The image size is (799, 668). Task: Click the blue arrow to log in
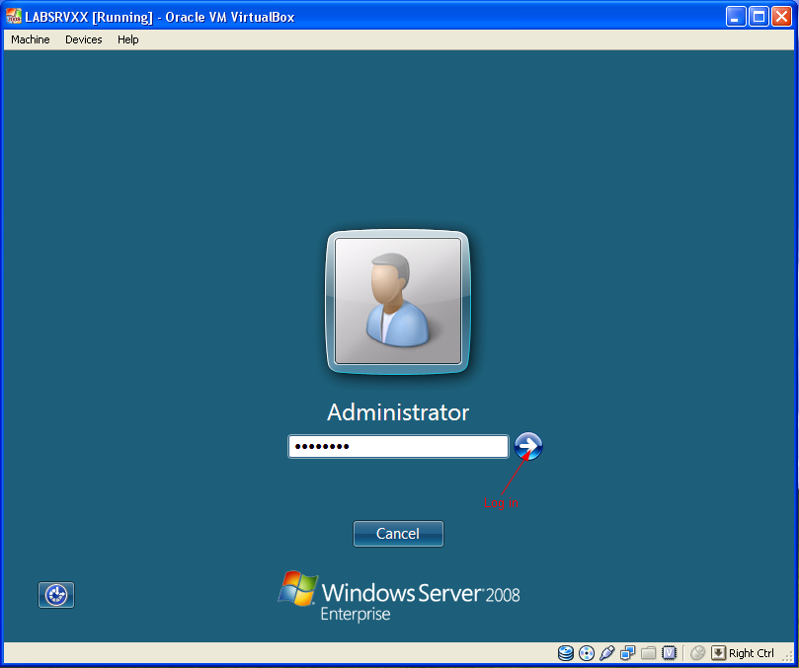[528, 446]
